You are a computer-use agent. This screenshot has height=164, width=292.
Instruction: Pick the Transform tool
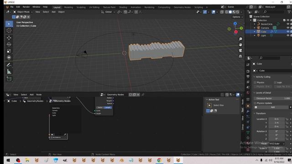click(9, 57)
